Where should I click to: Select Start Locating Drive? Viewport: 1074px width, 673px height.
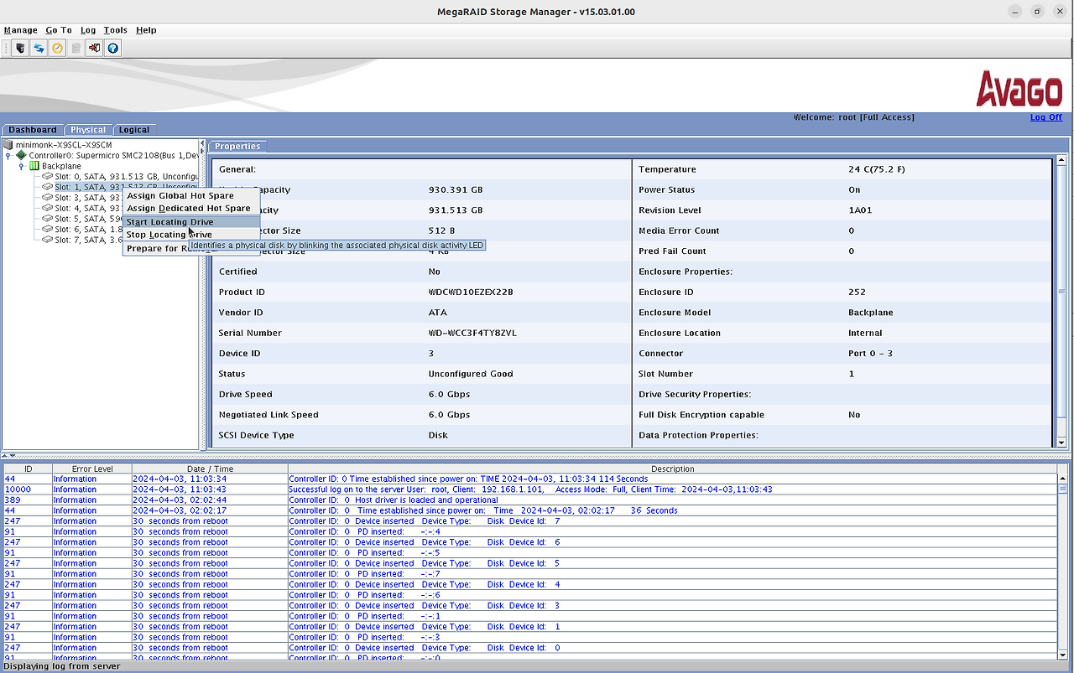(191, 222)
